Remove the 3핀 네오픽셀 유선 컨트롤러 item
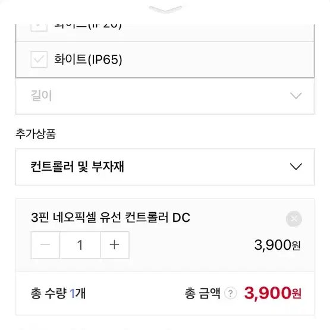This screenshot has height=330, width=330. pos(294,219)
